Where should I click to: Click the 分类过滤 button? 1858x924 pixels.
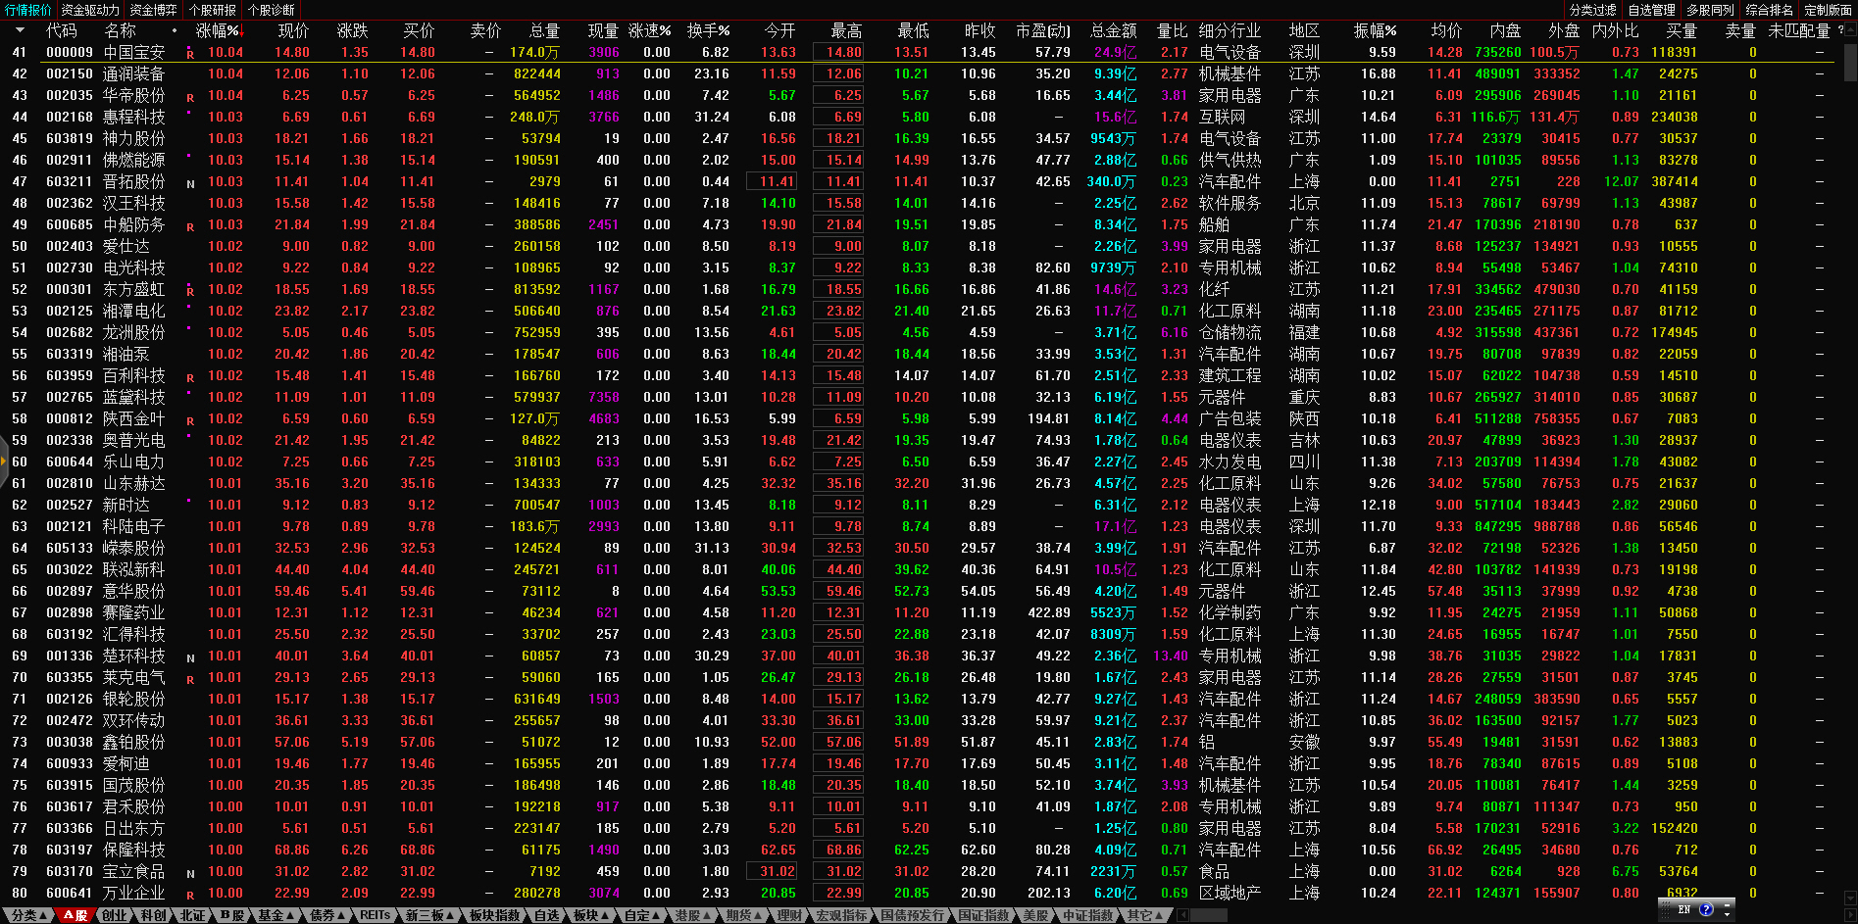coord(1592,10)
